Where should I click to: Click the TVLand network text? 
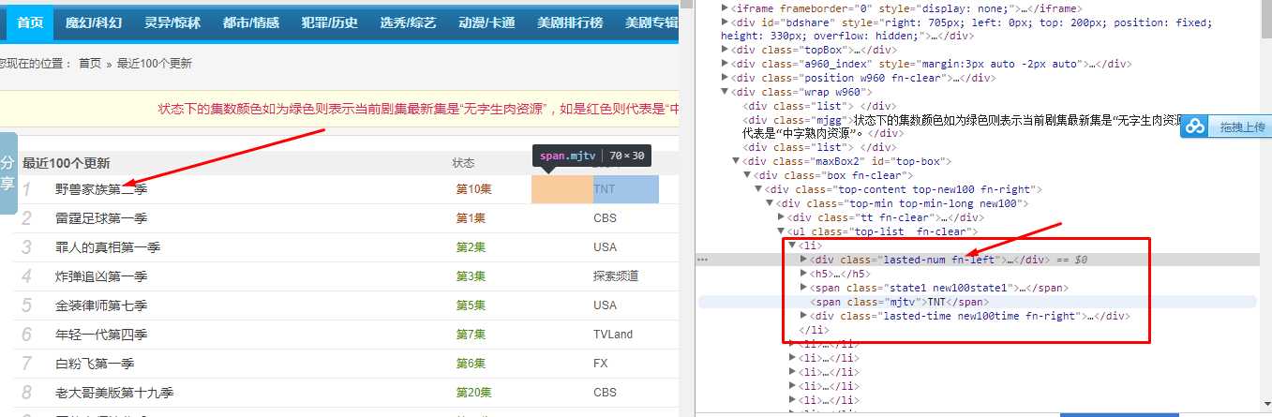(613, 335)
